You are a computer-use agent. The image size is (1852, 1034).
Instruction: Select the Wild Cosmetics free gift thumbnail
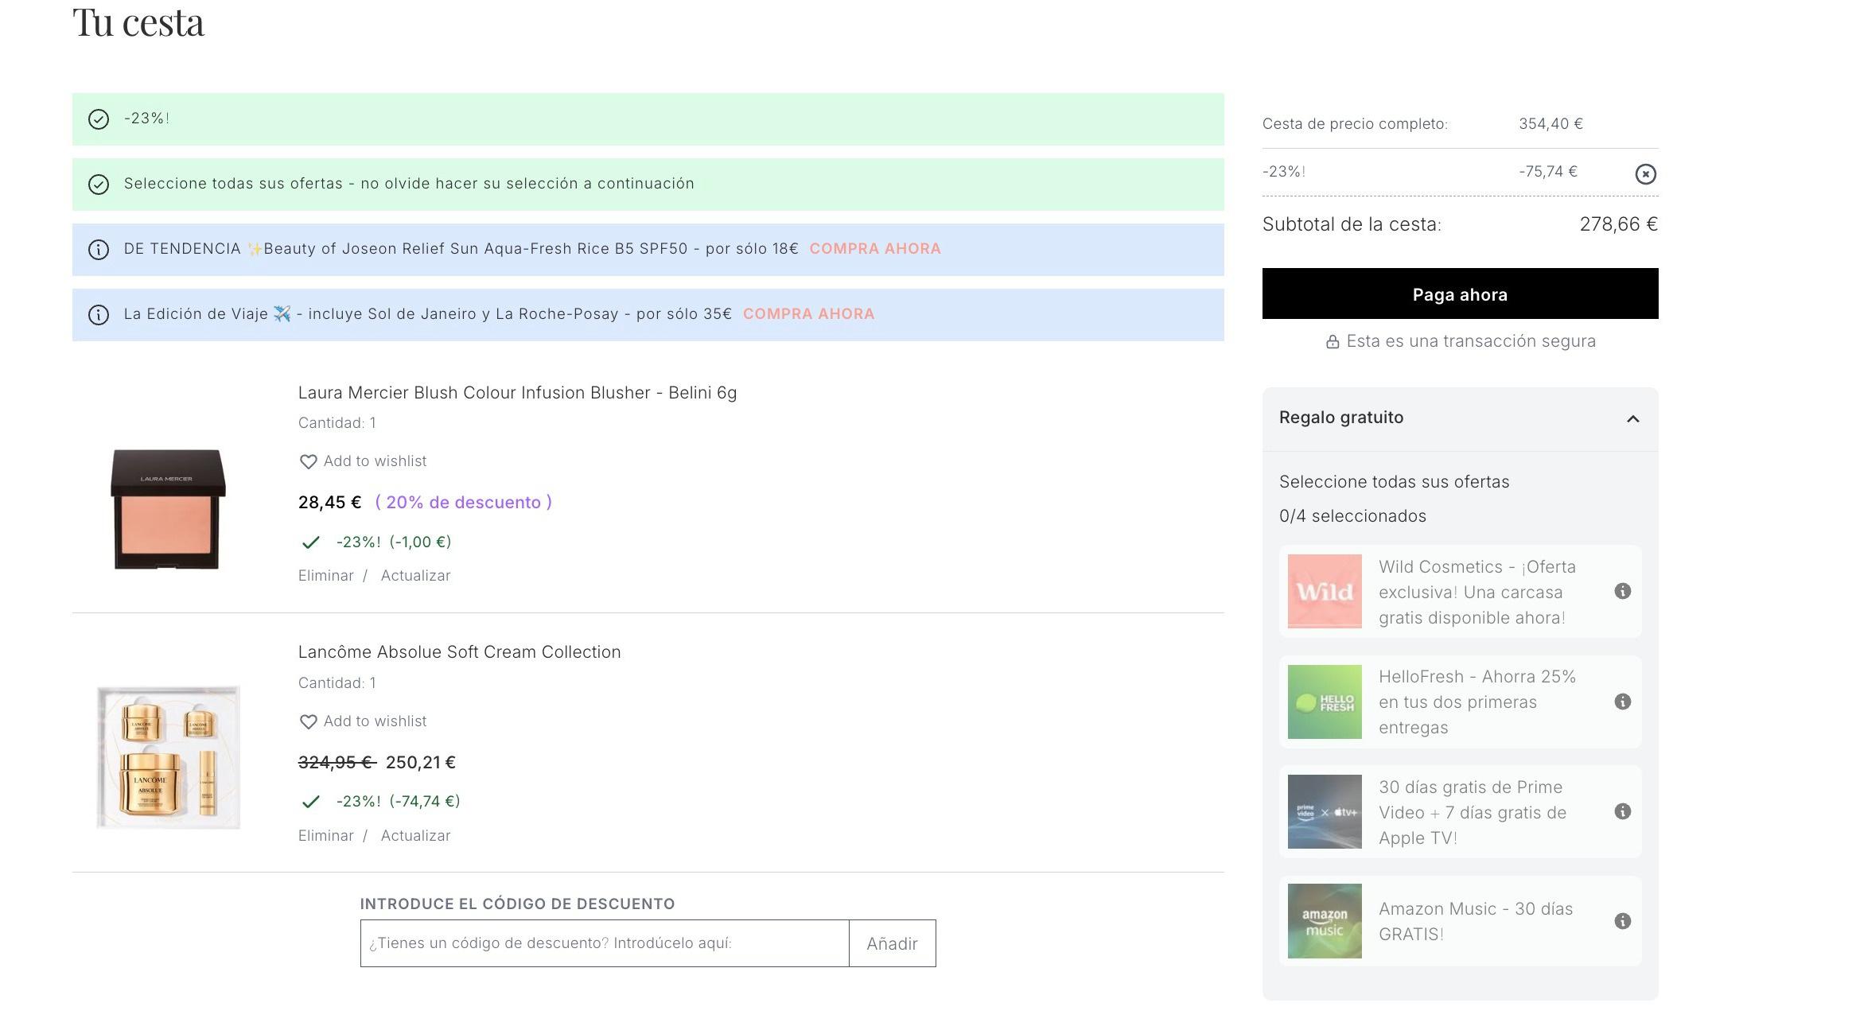pos(1325,591)
